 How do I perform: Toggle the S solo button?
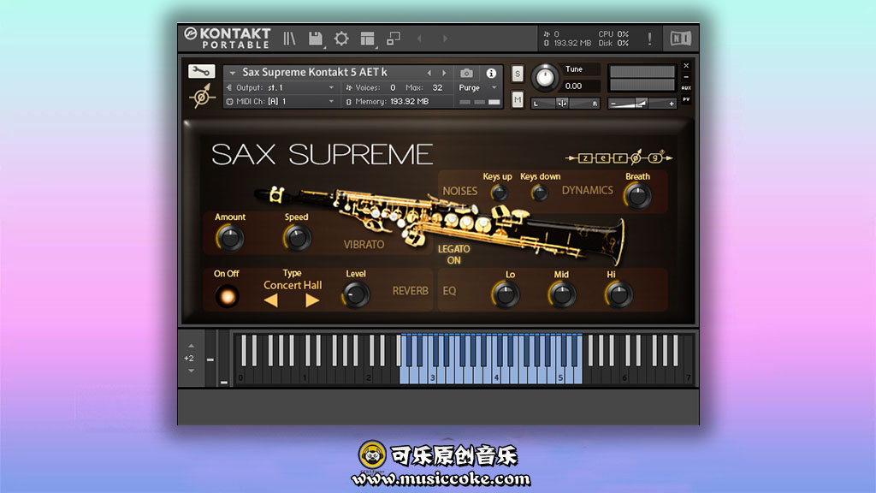(518, 74)
